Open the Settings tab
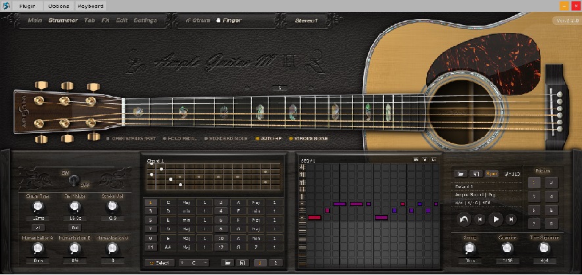The width and height of the screenshot is (582, 275). coord(145,20)
